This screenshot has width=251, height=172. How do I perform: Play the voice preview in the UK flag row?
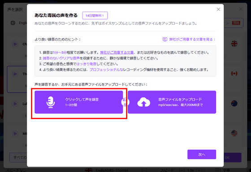[x=15, y=44]
